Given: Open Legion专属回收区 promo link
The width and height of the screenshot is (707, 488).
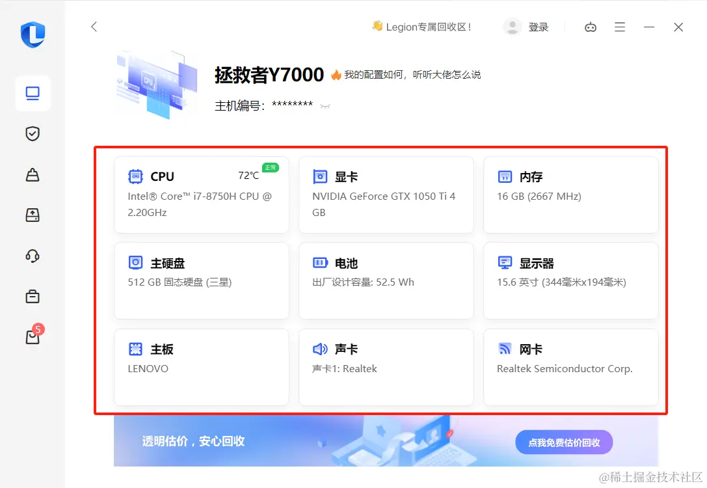Looking at the screenshot, I should pyautogui.click(x=422, y=27).
